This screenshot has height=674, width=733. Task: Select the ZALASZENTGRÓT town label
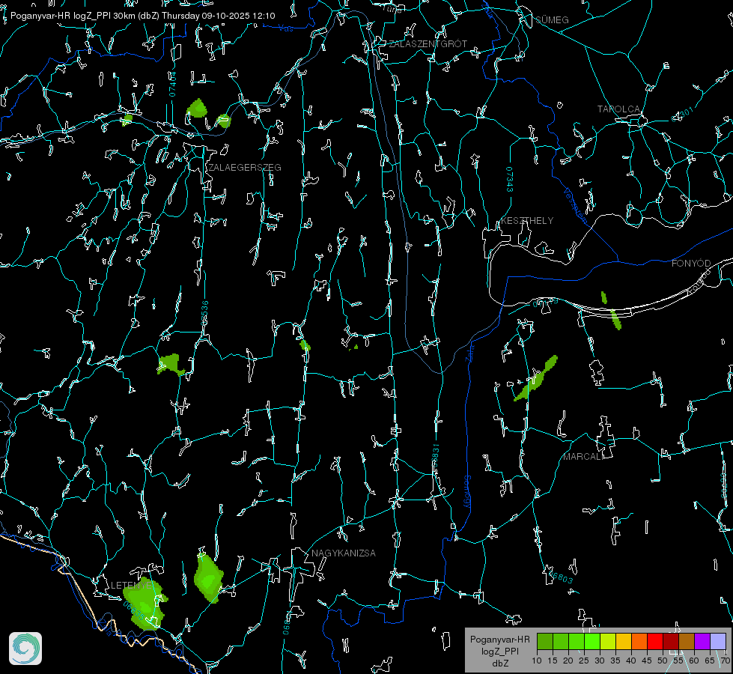428,44
